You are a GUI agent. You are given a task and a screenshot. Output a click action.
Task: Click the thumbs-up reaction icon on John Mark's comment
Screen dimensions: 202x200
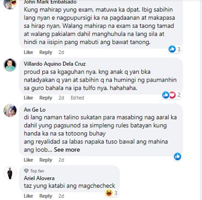pos(172,49)
